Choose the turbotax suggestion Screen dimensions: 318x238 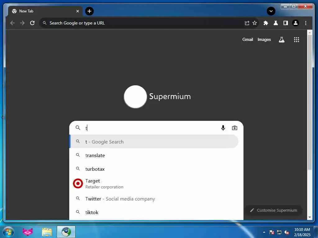click(x=156, y=169)
